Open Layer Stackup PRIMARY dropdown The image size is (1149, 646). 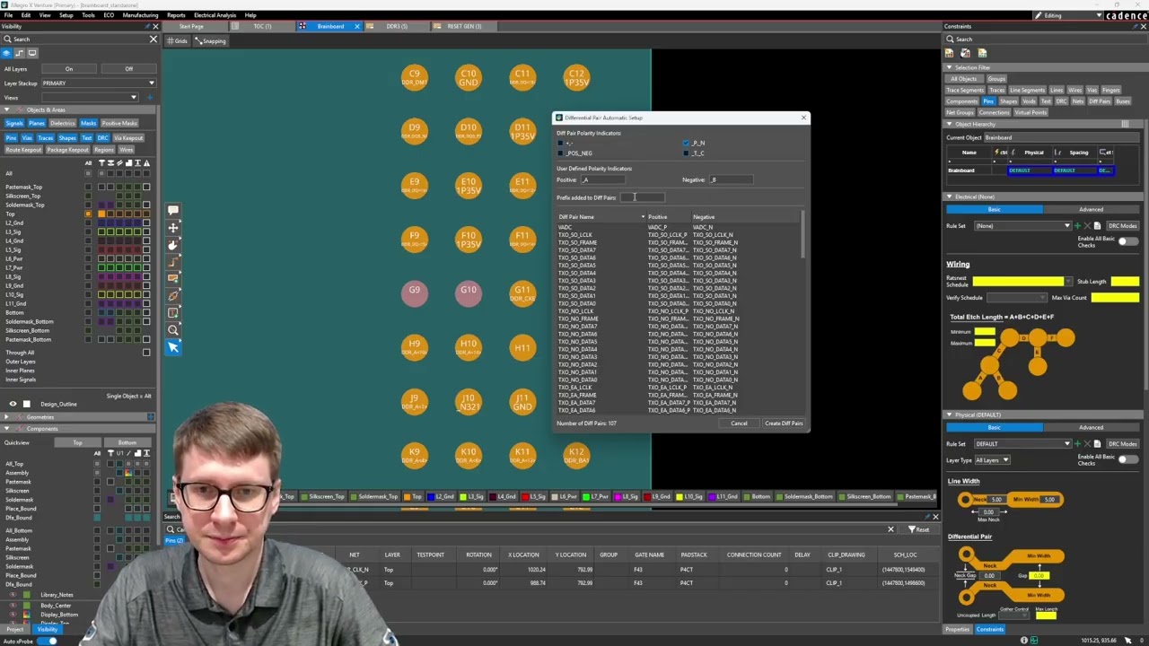tap(99, 83)
